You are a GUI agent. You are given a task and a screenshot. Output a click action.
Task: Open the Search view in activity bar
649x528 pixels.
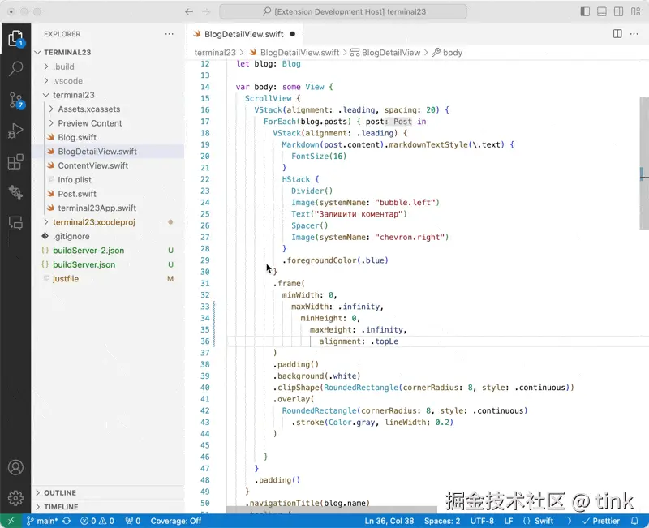[15, 69]
